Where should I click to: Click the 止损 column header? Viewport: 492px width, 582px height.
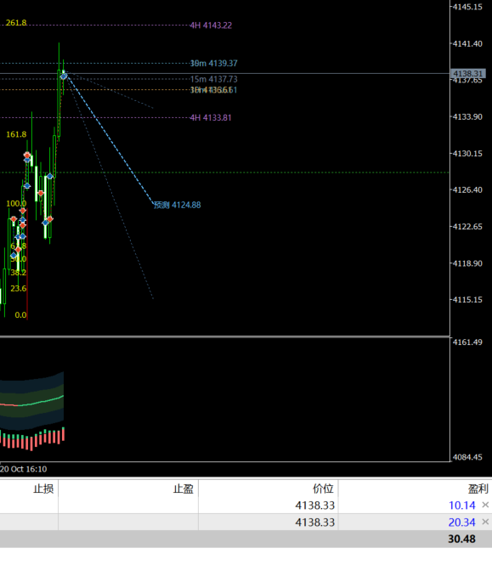43,489
